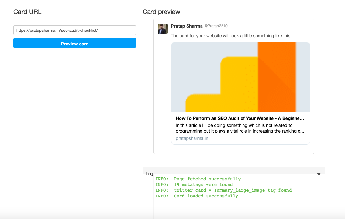
Task: Click the card description starting 'In this article'
Action: 240,128
